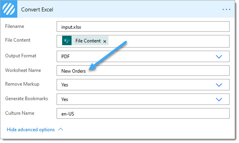Image resolution: width=239 pixels, height=143 pixels.
Task: Select the Yes value in Generate Bookmarks
Action: point(64,99)
